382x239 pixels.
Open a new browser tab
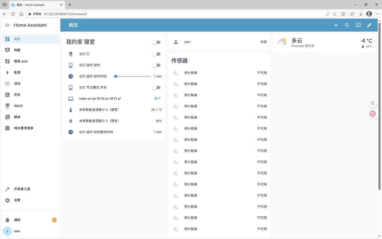[70, 5]
